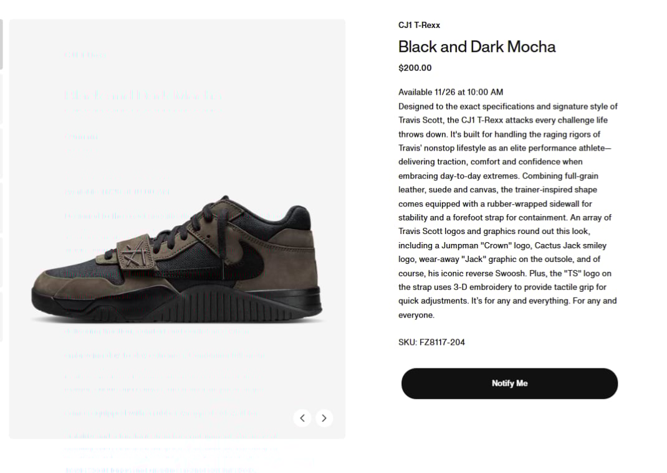The width and height of the screenshot is (667, 473).
Task: Select the second thumbnail in left strip
Action: 1,98
